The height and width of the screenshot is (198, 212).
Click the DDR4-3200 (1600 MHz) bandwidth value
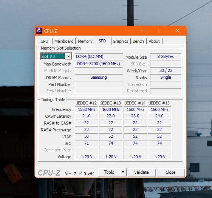pos(99,64)
